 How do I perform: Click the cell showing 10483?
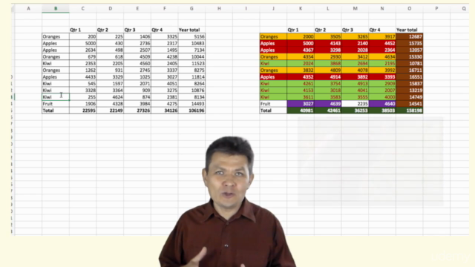(x=191, y=43)
